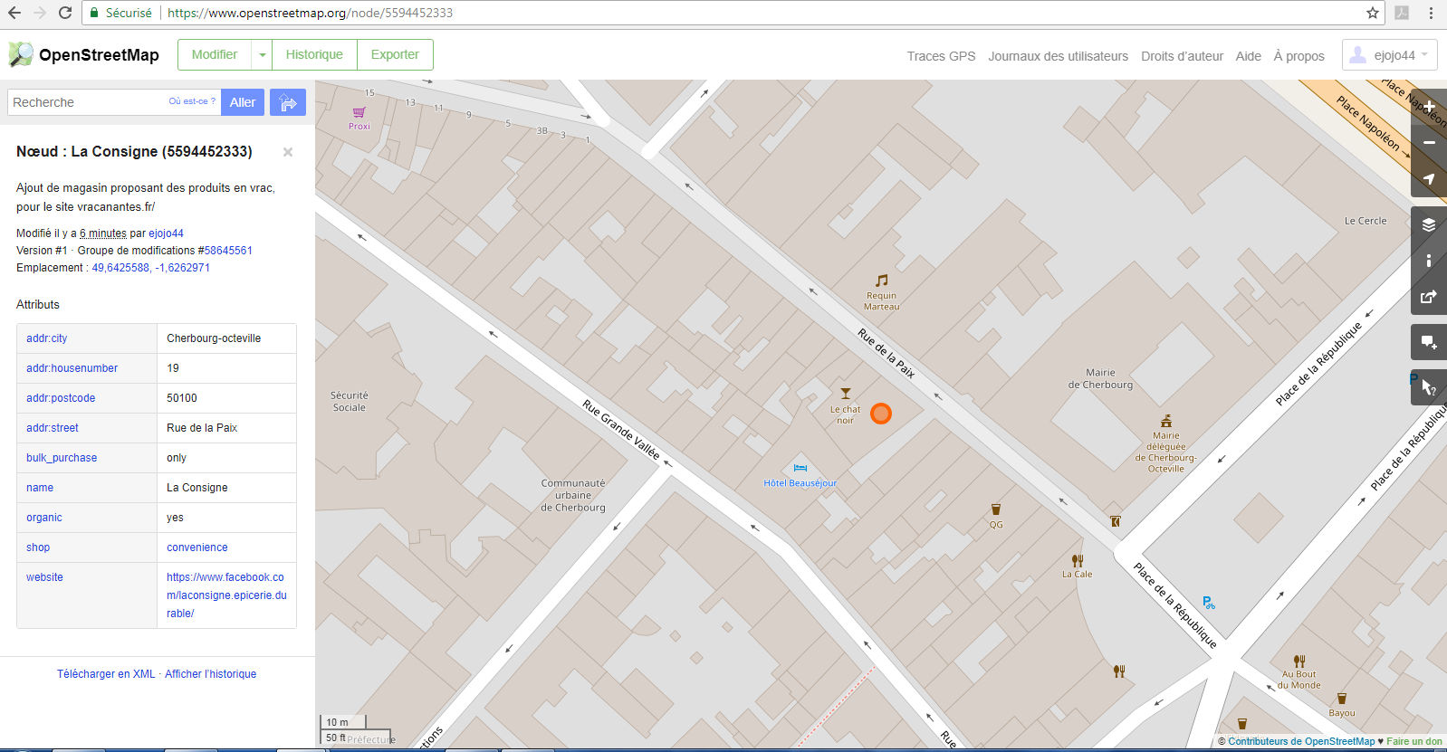
Task: Open the Chrome menu dots
Action: 1431,13
